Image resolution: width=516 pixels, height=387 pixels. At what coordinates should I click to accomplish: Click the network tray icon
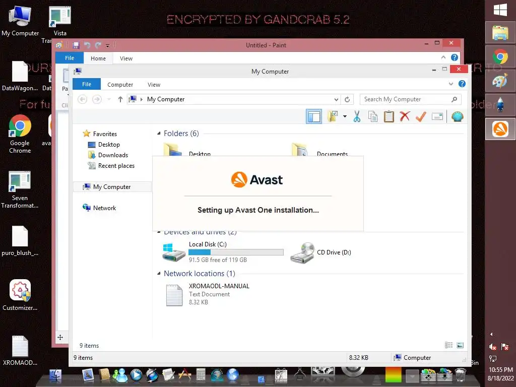[493, 358]
